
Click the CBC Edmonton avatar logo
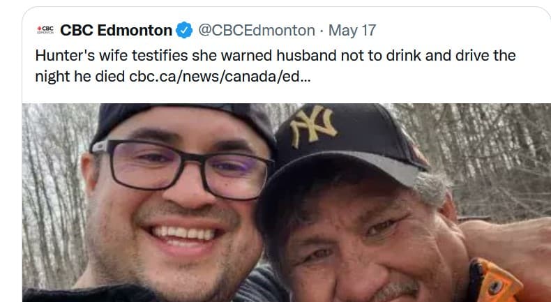[45, 31]
